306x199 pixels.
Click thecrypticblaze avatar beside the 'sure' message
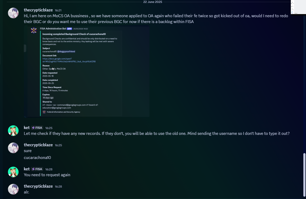(13, 148)
